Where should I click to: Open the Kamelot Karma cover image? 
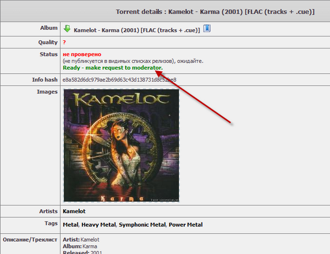[121, 145]
